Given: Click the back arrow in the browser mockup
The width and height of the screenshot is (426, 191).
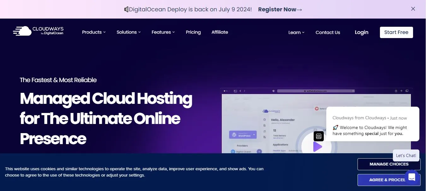Looking at the screenshot, I should (240, 91).
